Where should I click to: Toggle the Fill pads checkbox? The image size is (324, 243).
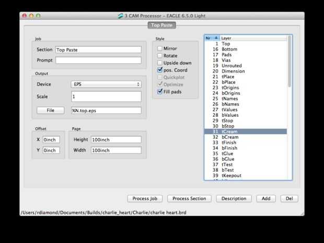click(x=160, y=91)
